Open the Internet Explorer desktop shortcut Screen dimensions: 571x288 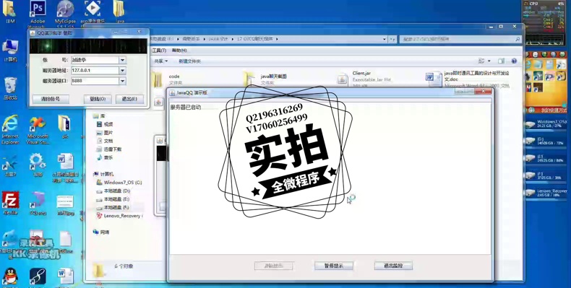(10, 124)
